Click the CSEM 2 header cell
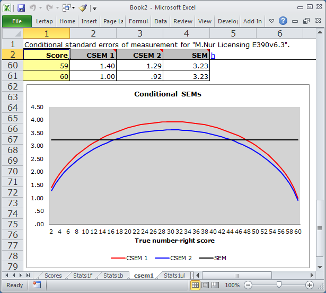Image resolution: width=326 pixels, height=293 pixels. (x=140, y=55)
